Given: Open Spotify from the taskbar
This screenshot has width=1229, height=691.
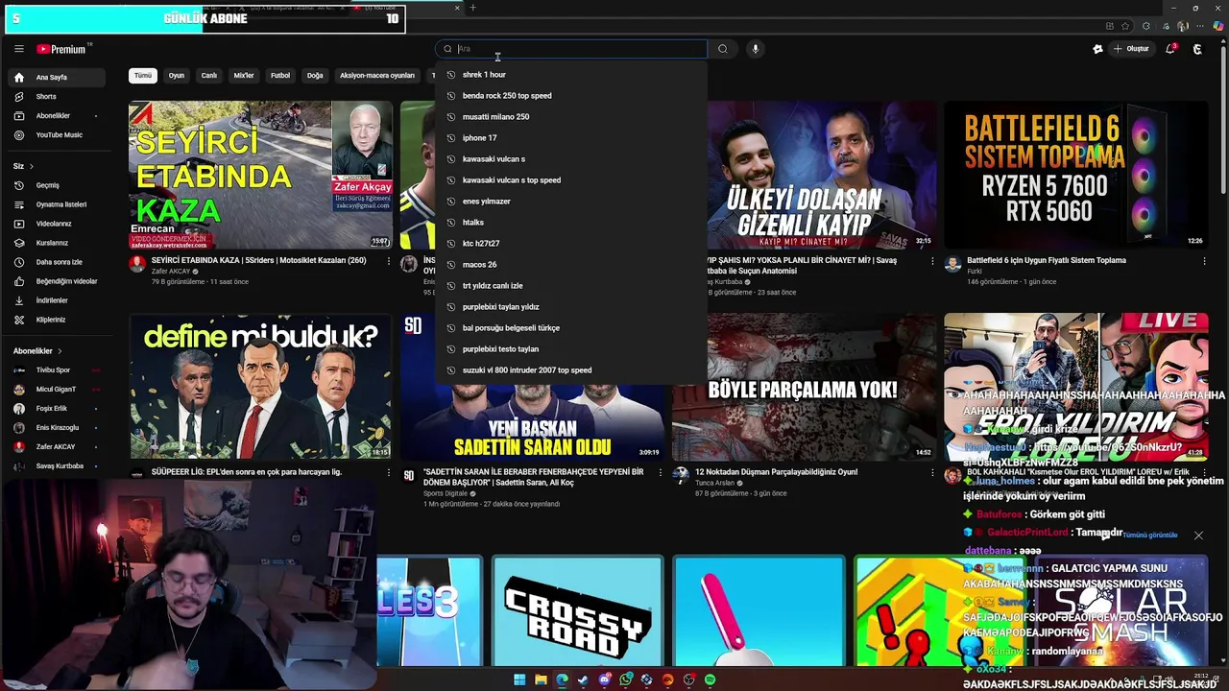Looking at the screenshot, I should 710,679.
